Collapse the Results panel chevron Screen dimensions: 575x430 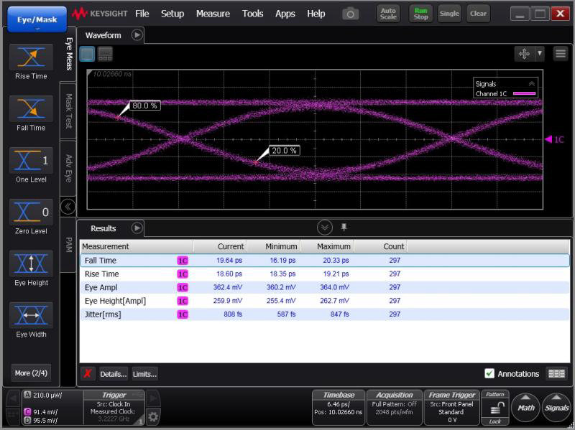point(325,228)
